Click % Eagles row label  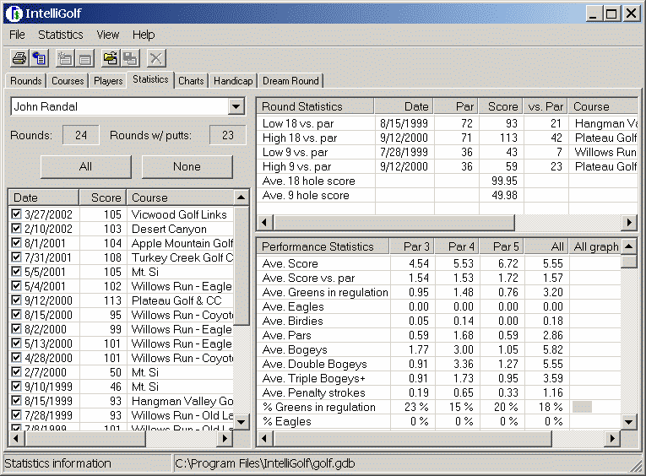click(287, 422)
